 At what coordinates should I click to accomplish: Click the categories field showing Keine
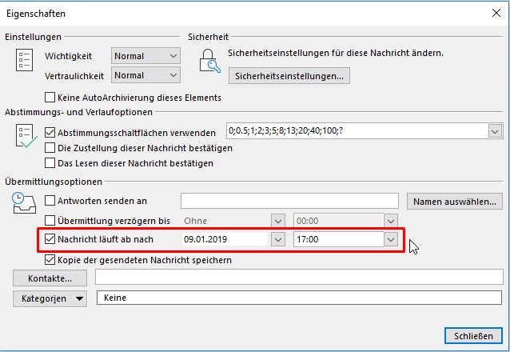[299, 298]
